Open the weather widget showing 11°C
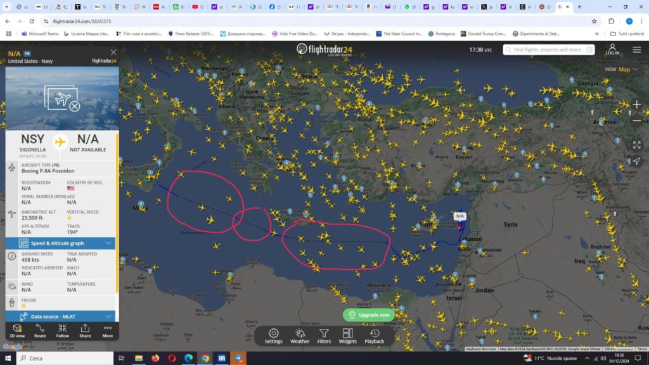The height and width of the screenshot is (365, 649). 550,359
